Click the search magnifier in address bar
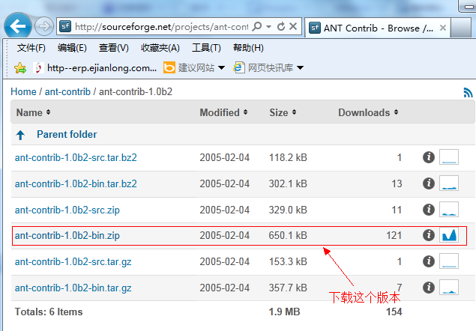 click(x=257, y=26)
